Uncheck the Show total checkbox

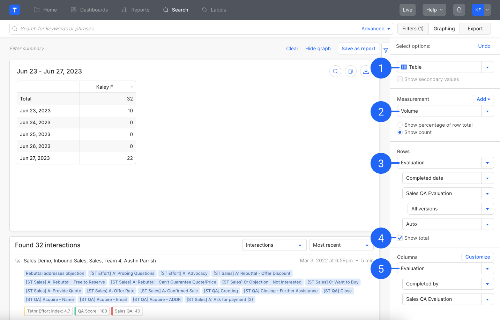point(400,238)
